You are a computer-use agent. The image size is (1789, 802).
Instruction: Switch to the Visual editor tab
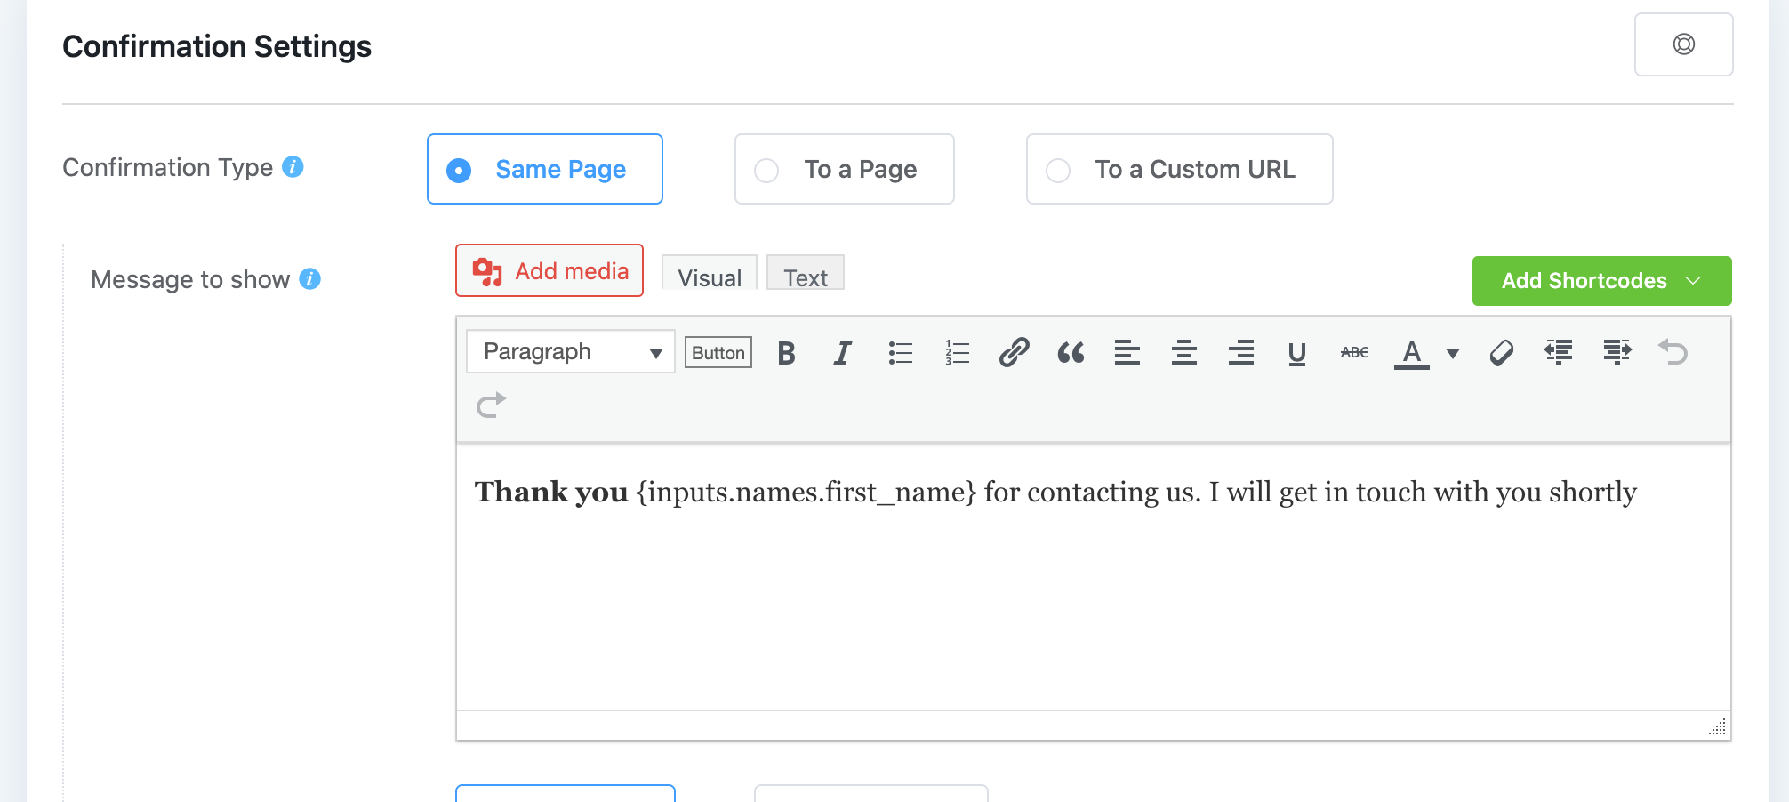(709, 277)
